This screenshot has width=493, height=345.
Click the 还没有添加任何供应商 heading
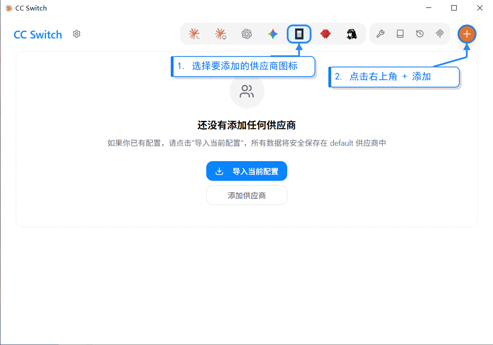click(x=246, y=125)
